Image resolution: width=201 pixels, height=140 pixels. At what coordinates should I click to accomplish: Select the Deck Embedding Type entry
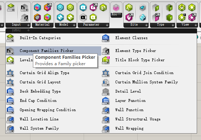click(x=53, y=92)
